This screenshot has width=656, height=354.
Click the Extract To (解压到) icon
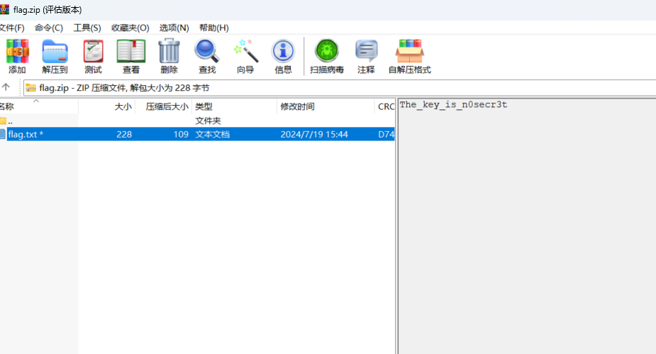pyautogui.click(x=55, y=56)
